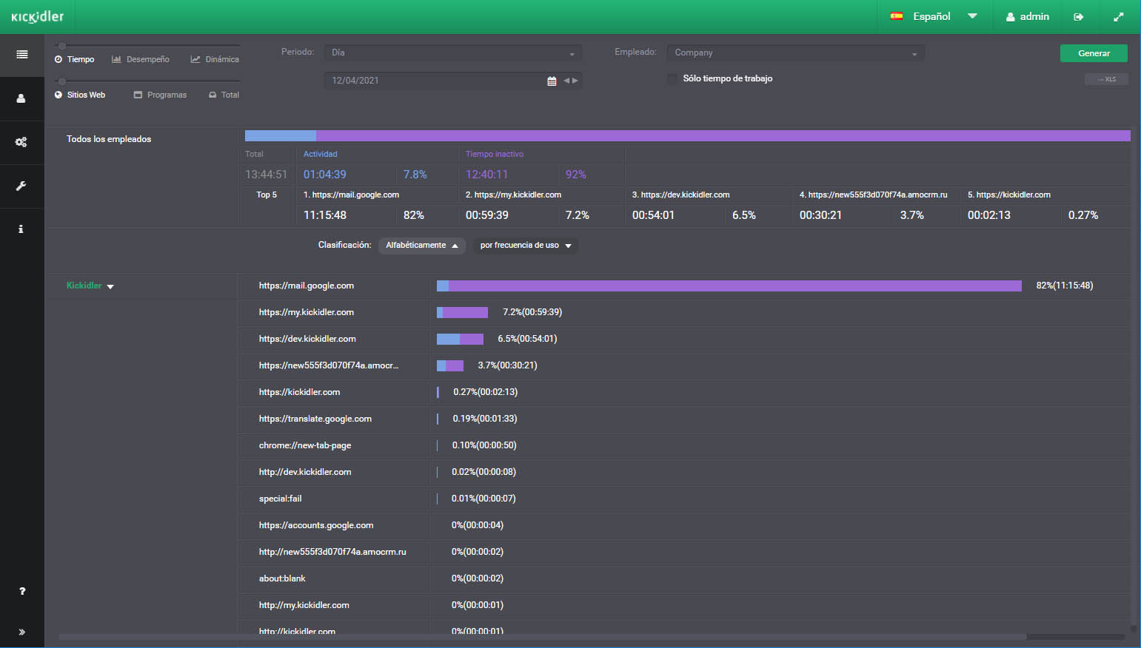Image resolution: width=1141 pixels, height=648 pixels.
Task: Click the Spanish flag icon
Action: (x=897, y=16)
